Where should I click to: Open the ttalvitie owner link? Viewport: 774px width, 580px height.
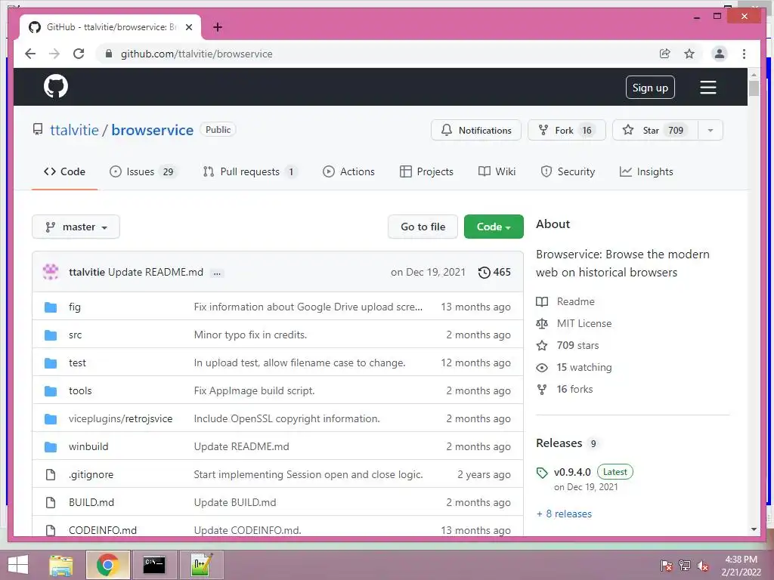[74, 130]
